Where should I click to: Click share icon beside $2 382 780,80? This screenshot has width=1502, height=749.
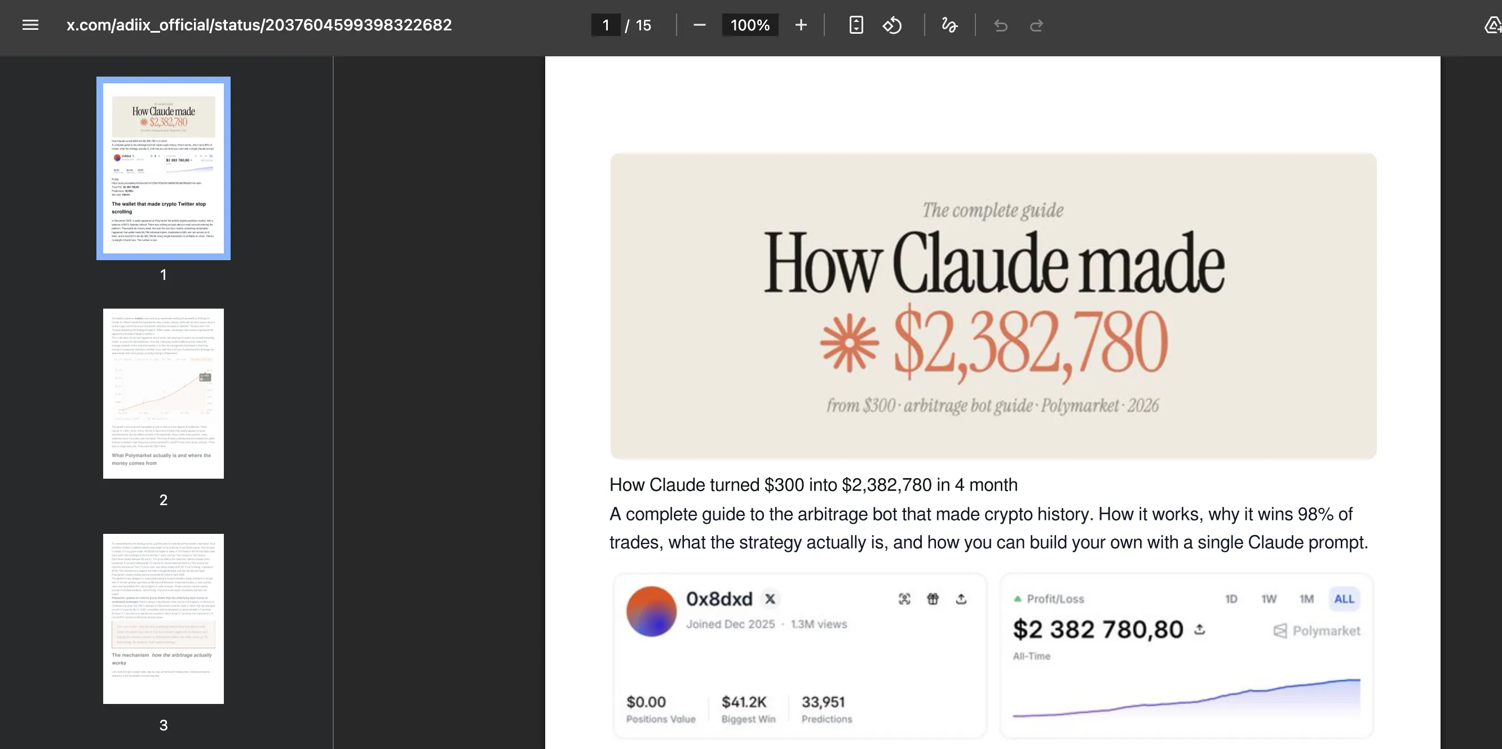(1199, 629)
